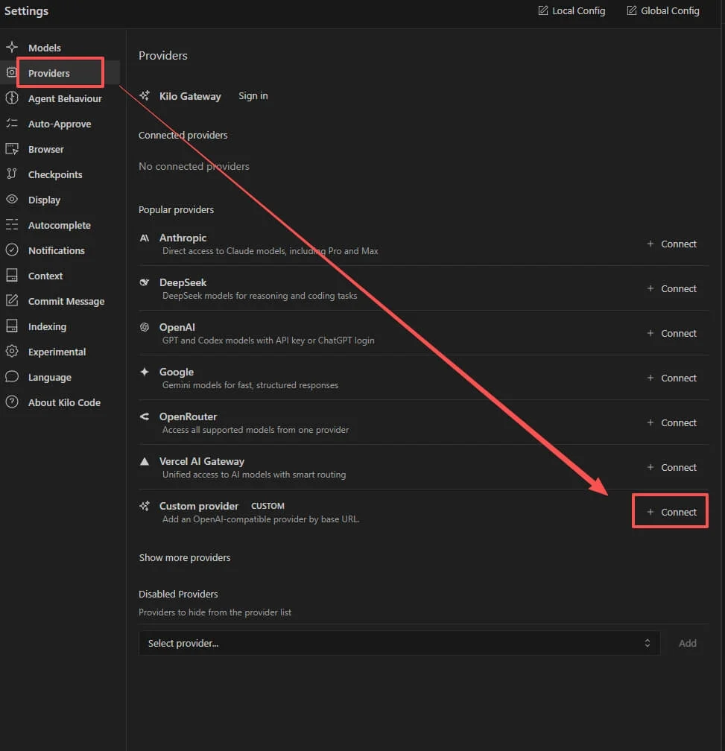Open Commit Message settings

66,301
